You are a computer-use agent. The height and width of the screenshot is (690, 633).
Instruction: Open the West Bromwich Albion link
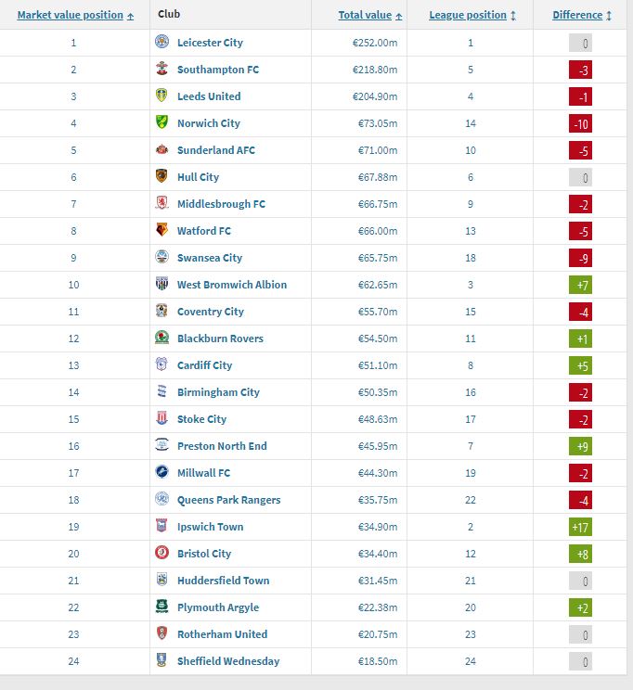[232, 285]
